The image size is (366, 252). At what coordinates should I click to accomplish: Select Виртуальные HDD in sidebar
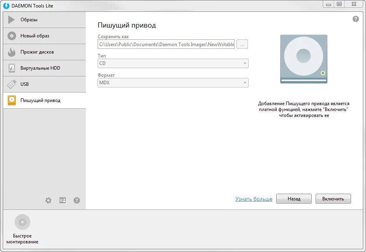(44, 68)
